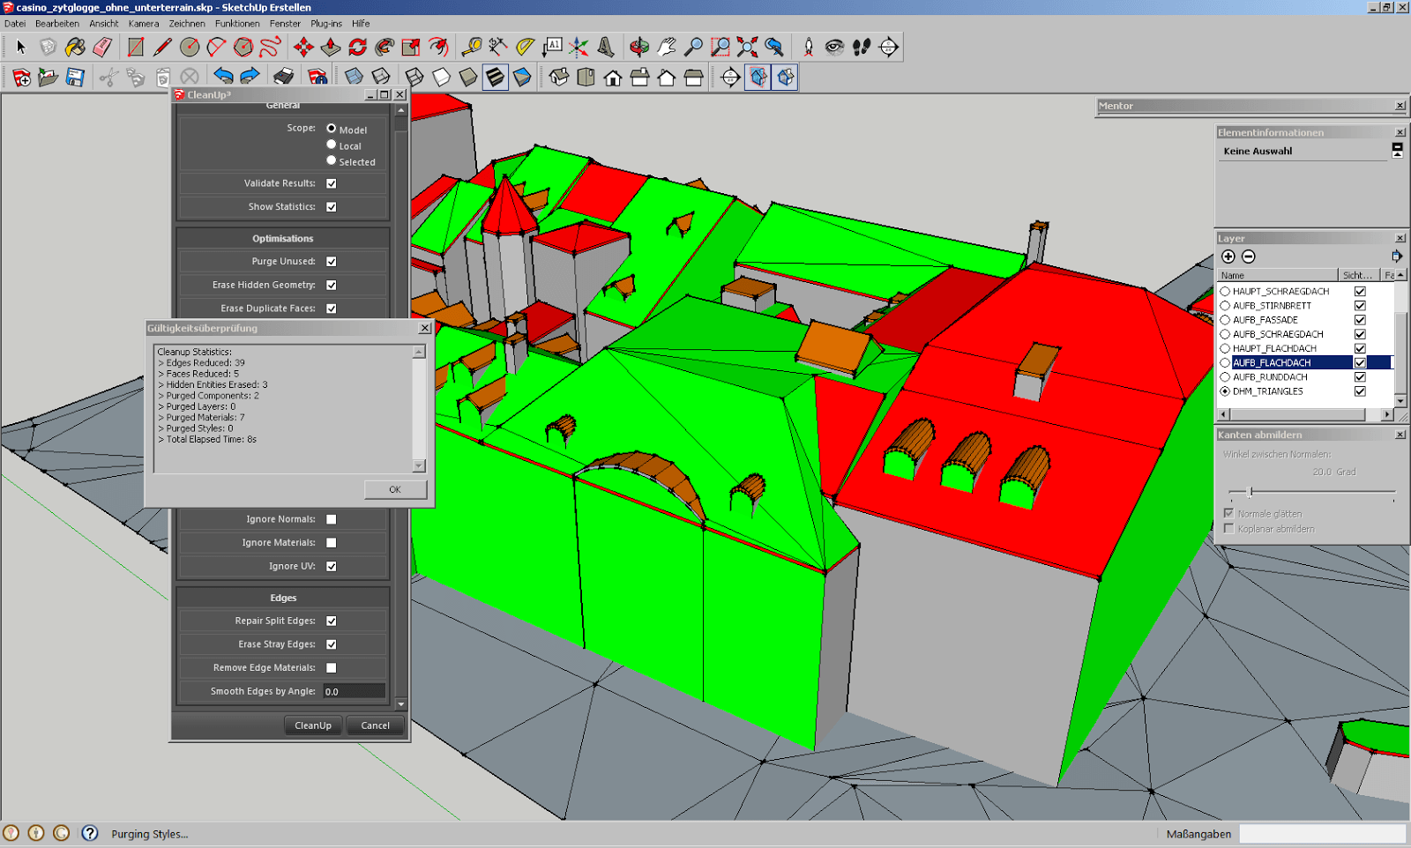This screenshot has width=1411, height=848.
Task: Click the CleanUp dialog scroll-down arrow
Action: pyautogui.click(x=401, y=704)
